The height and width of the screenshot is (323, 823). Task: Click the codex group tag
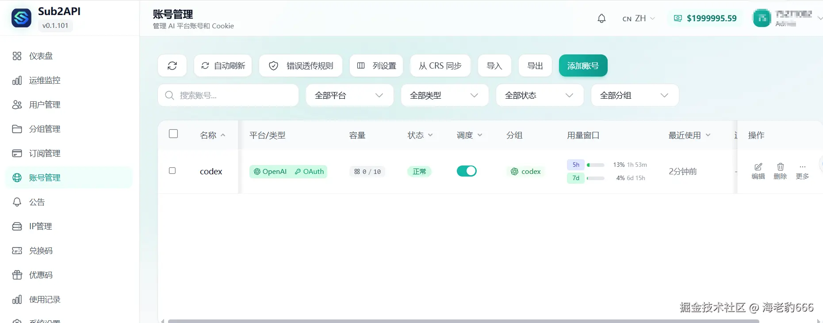(526, 172)
